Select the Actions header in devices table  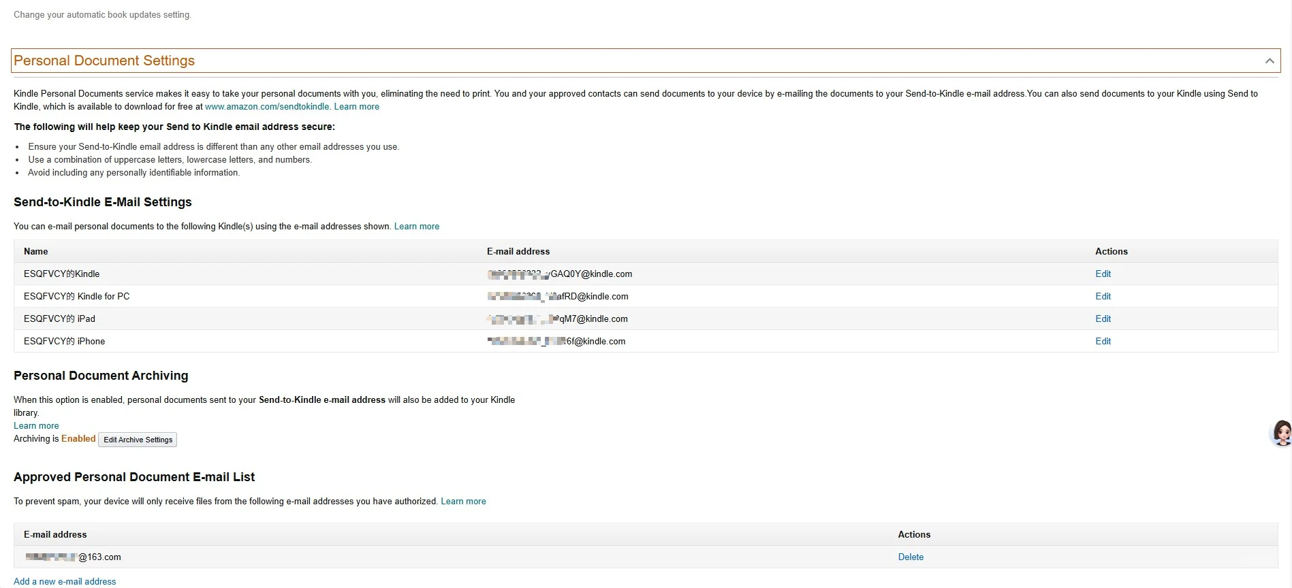coord(1112,251)
